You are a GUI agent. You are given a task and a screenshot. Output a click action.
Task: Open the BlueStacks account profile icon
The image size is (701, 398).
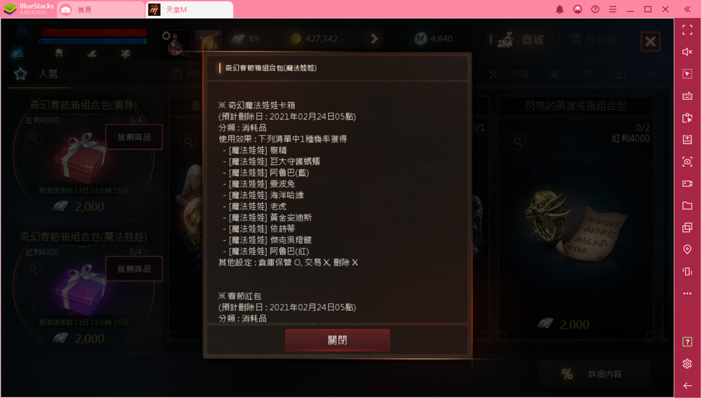[x=577, y=10]
